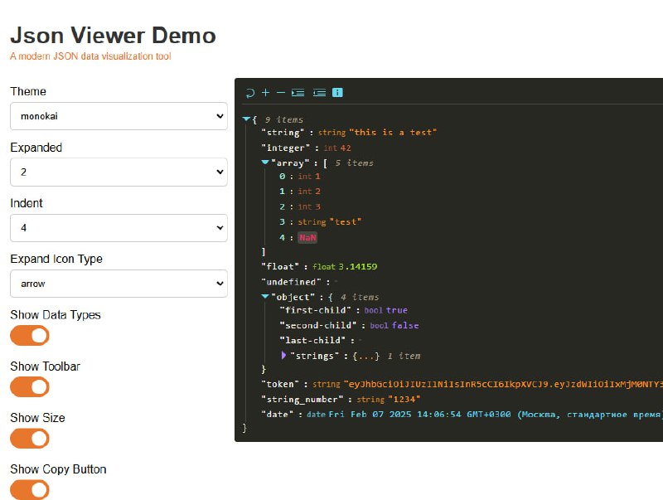The height and width of the screenshot is (500, 663).
Task: Click the "last-child" key
Action: pyautogui.click(x=312, y=340)
